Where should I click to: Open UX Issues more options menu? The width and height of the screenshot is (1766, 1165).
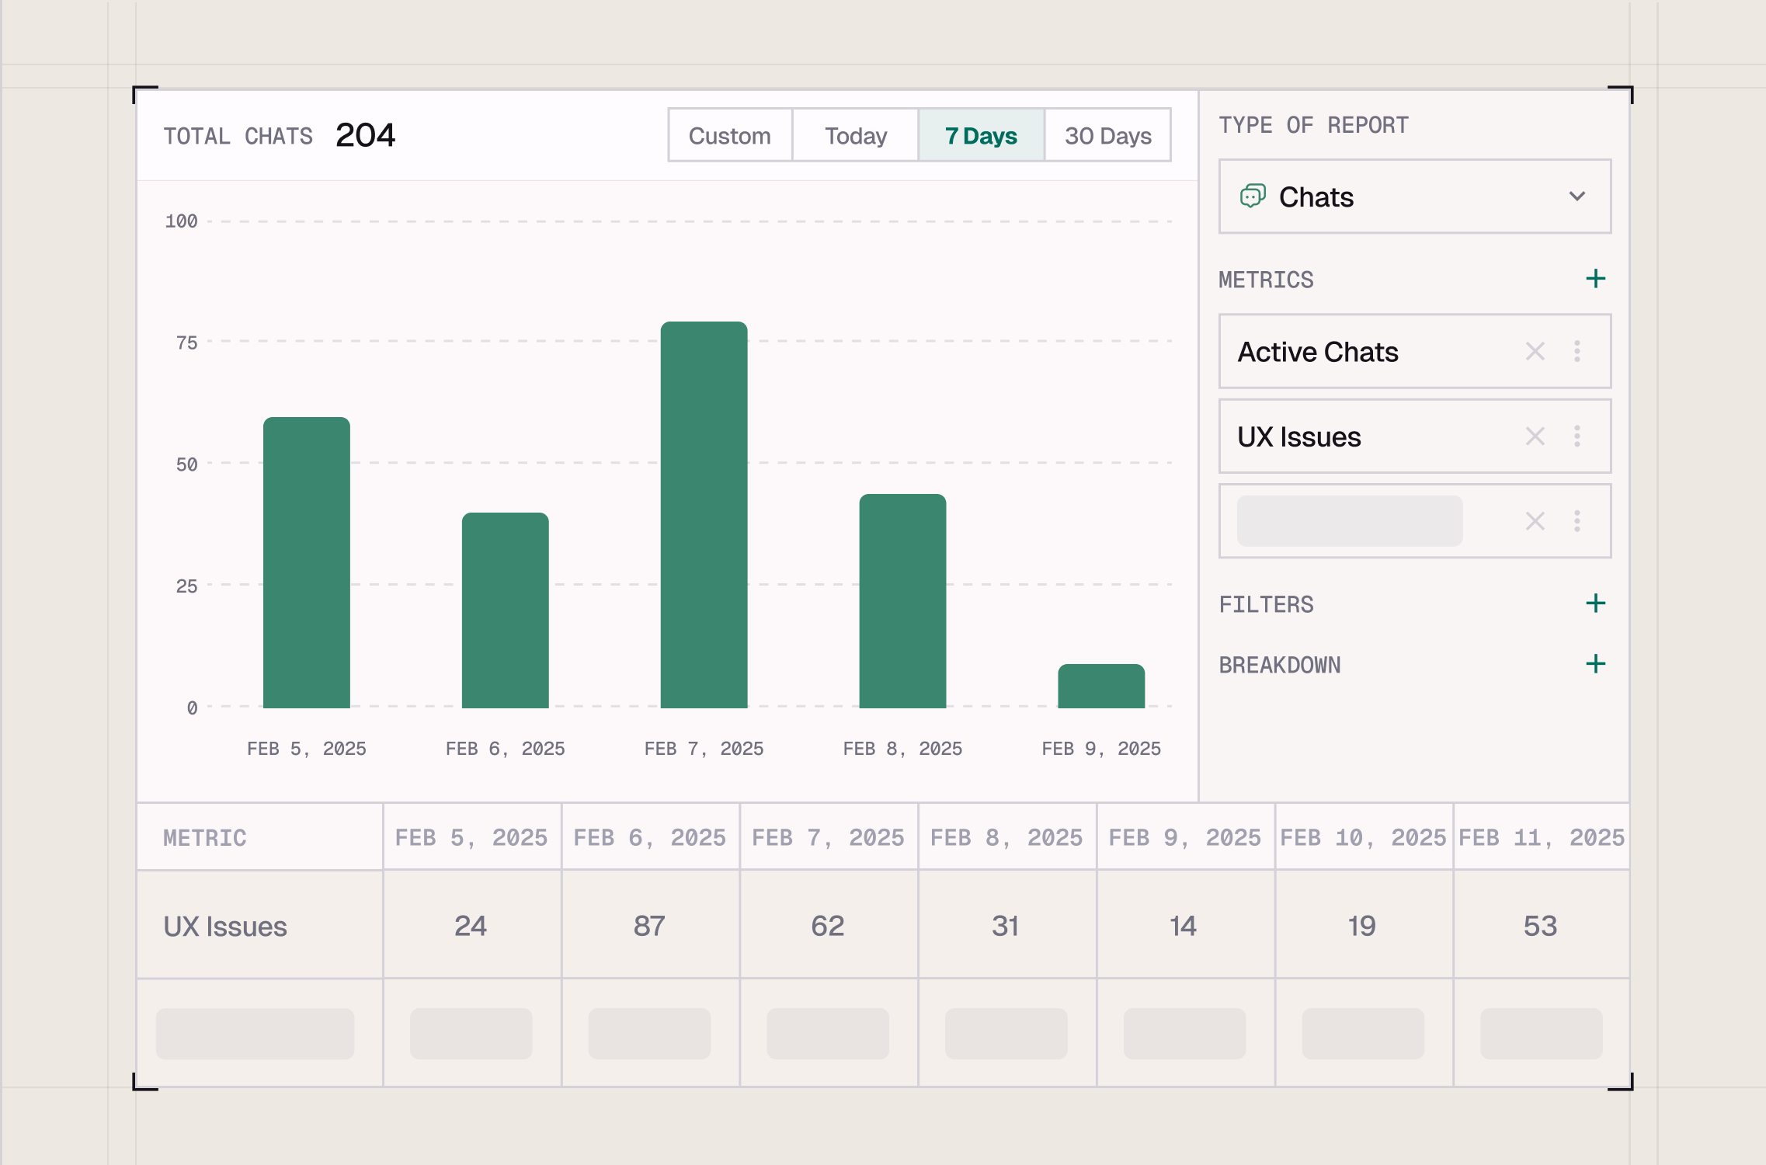coord(1577,436)
